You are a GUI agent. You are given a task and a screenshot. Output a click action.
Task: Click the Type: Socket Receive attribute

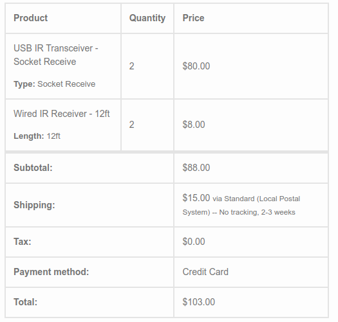54,84
